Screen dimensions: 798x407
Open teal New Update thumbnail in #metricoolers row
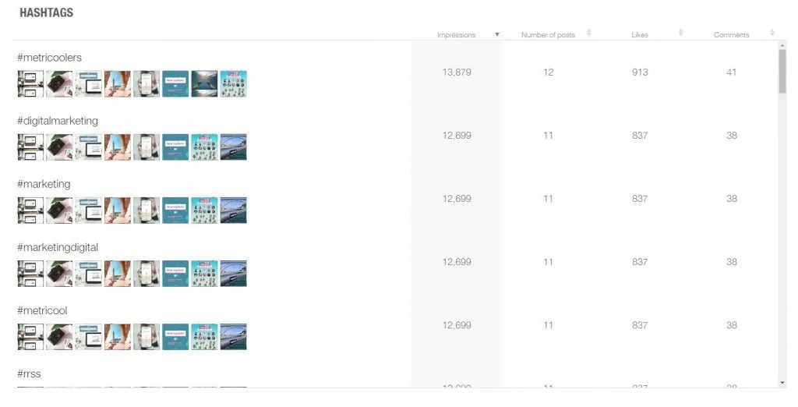[175, 83]
